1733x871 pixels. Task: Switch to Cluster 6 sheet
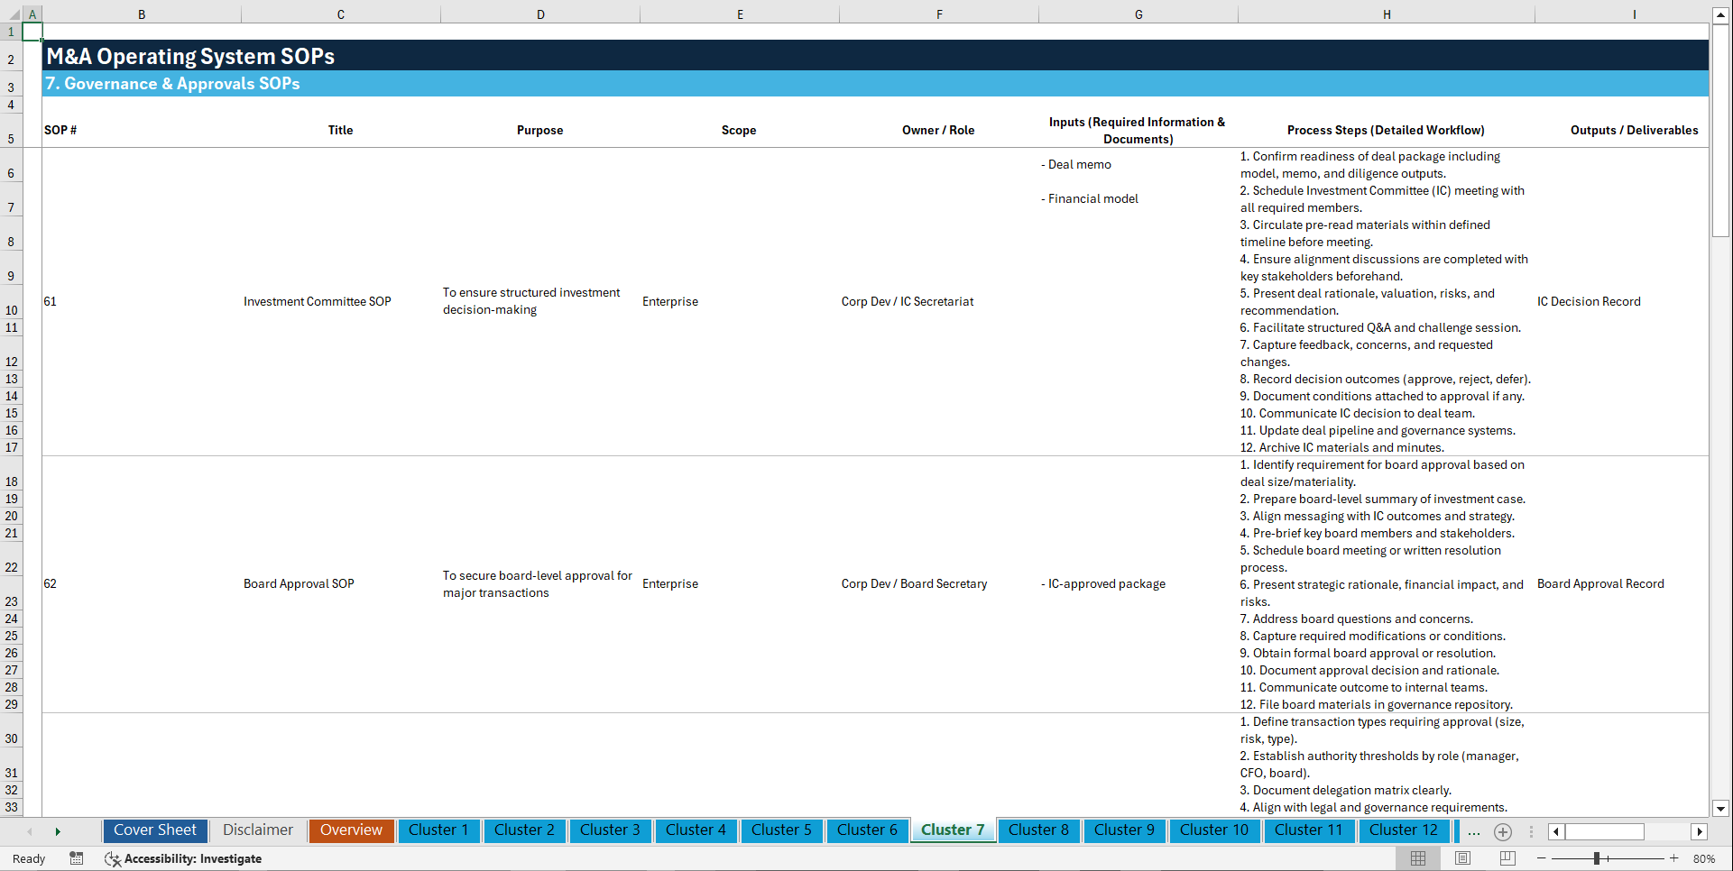[867, 830]
